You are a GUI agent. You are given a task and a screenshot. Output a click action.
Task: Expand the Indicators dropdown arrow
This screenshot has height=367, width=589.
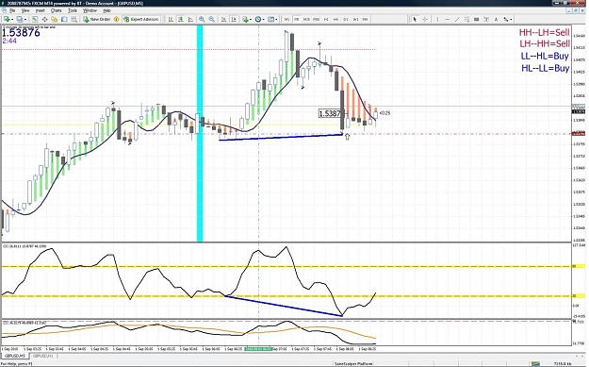[x=251, y=20]
